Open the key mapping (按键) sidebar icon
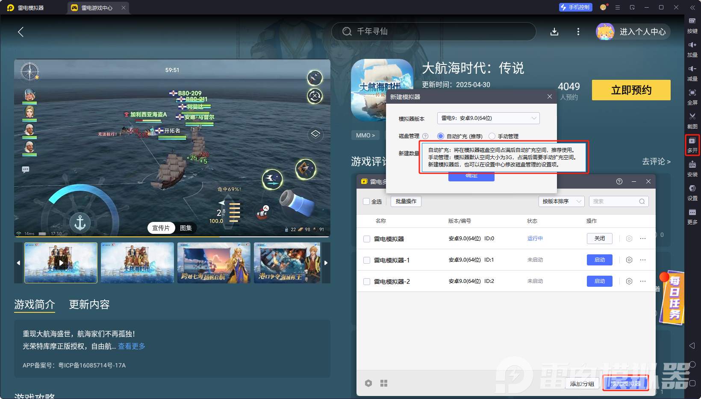701x399 pixels. pos(692,25)
